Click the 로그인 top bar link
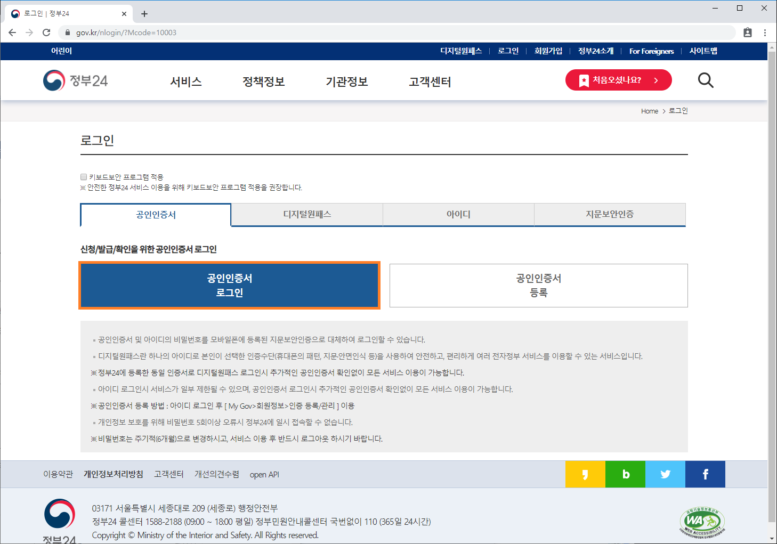777x544 pixels. [x=508, y=51]
